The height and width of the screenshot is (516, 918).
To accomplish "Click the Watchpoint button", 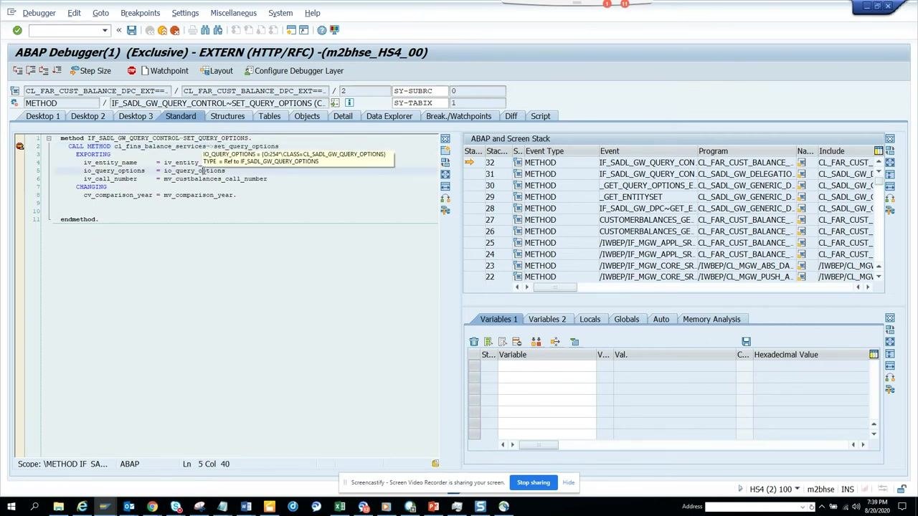I will click(165, 71).
